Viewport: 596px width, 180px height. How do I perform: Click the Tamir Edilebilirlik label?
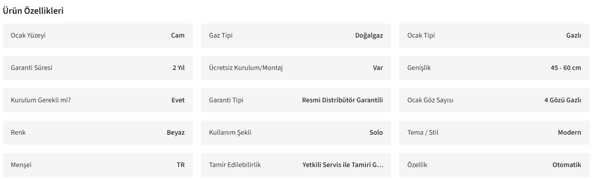235,165
